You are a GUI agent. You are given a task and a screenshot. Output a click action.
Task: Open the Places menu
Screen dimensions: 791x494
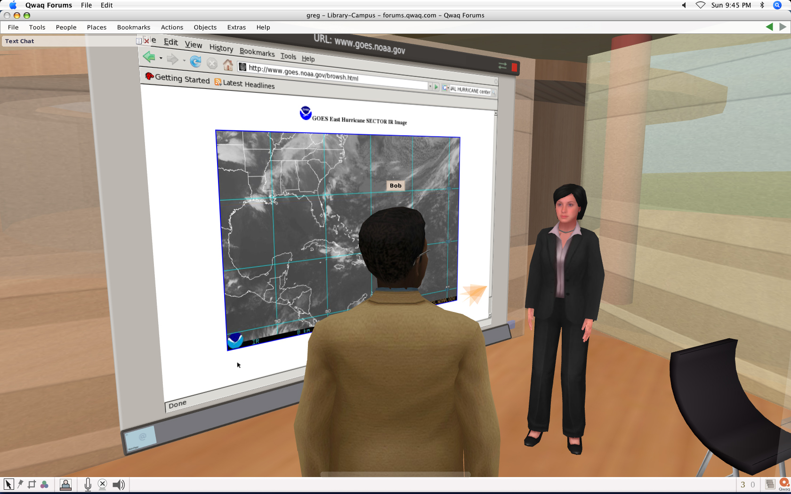click(97, 27)
